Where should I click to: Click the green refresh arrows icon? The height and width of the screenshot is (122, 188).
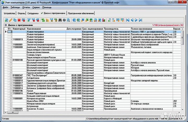tap(43, 20)
